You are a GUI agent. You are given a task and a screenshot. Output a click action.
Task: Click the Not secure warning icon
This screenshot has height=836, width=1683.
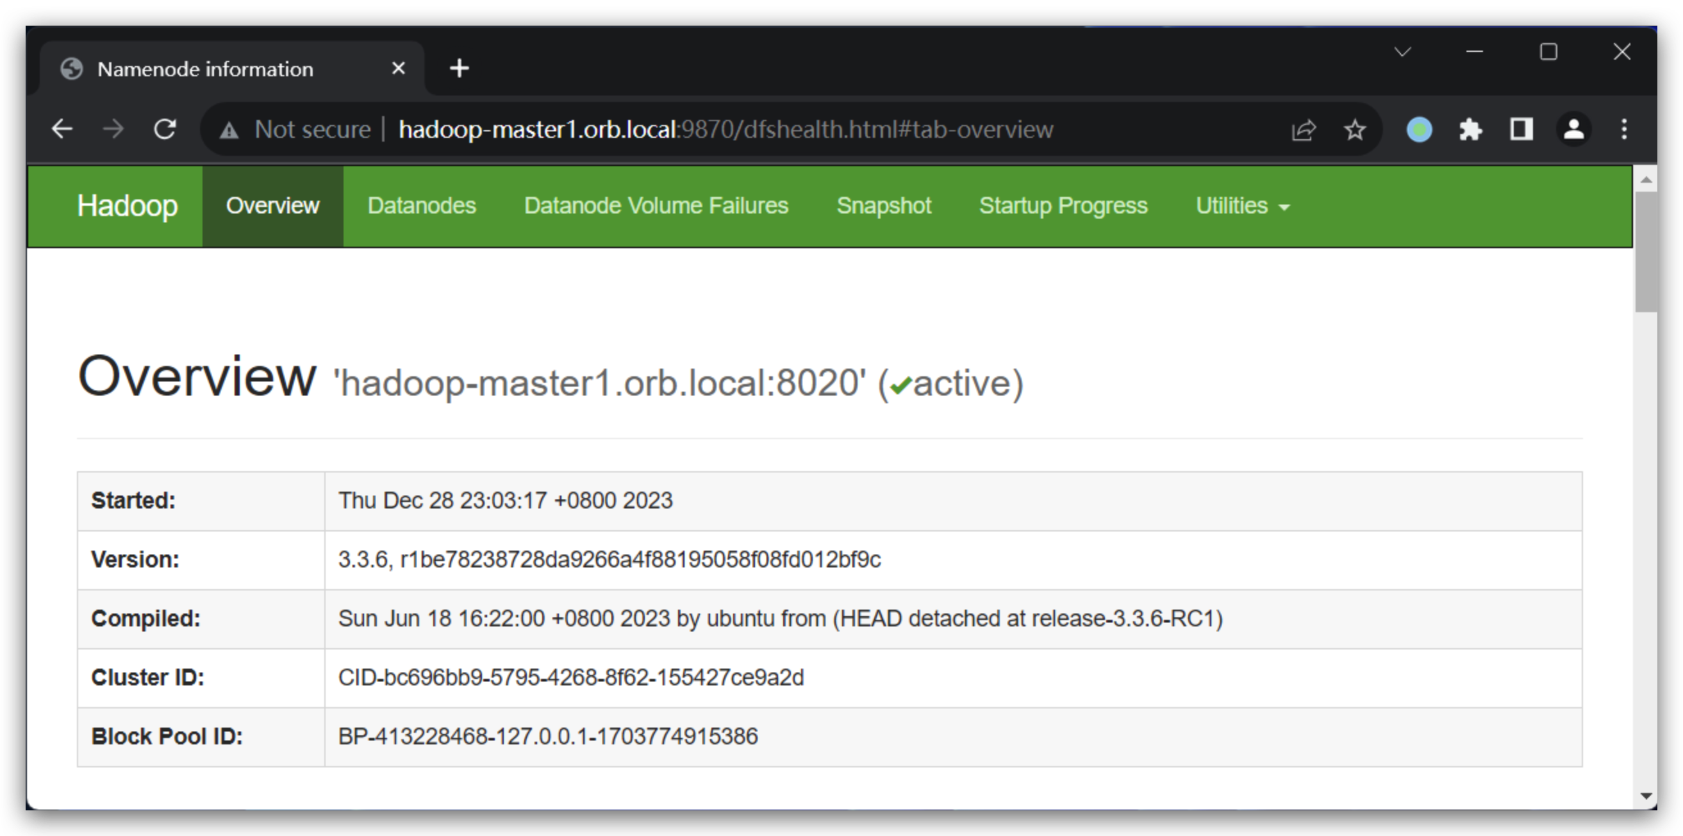pos(229,130)
